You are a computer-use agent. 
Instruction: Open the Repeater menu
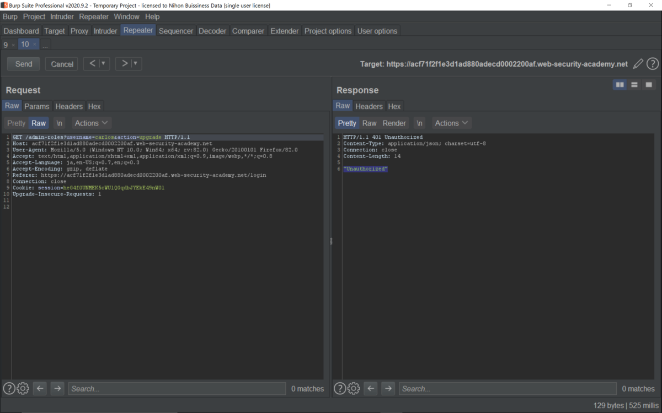click(94, 17)
